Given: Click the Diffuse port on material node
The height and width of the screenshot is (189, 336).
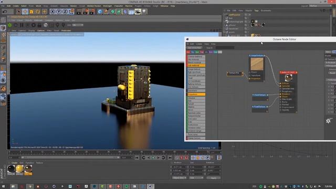Looking at the screenshot, I should [281, 83].
